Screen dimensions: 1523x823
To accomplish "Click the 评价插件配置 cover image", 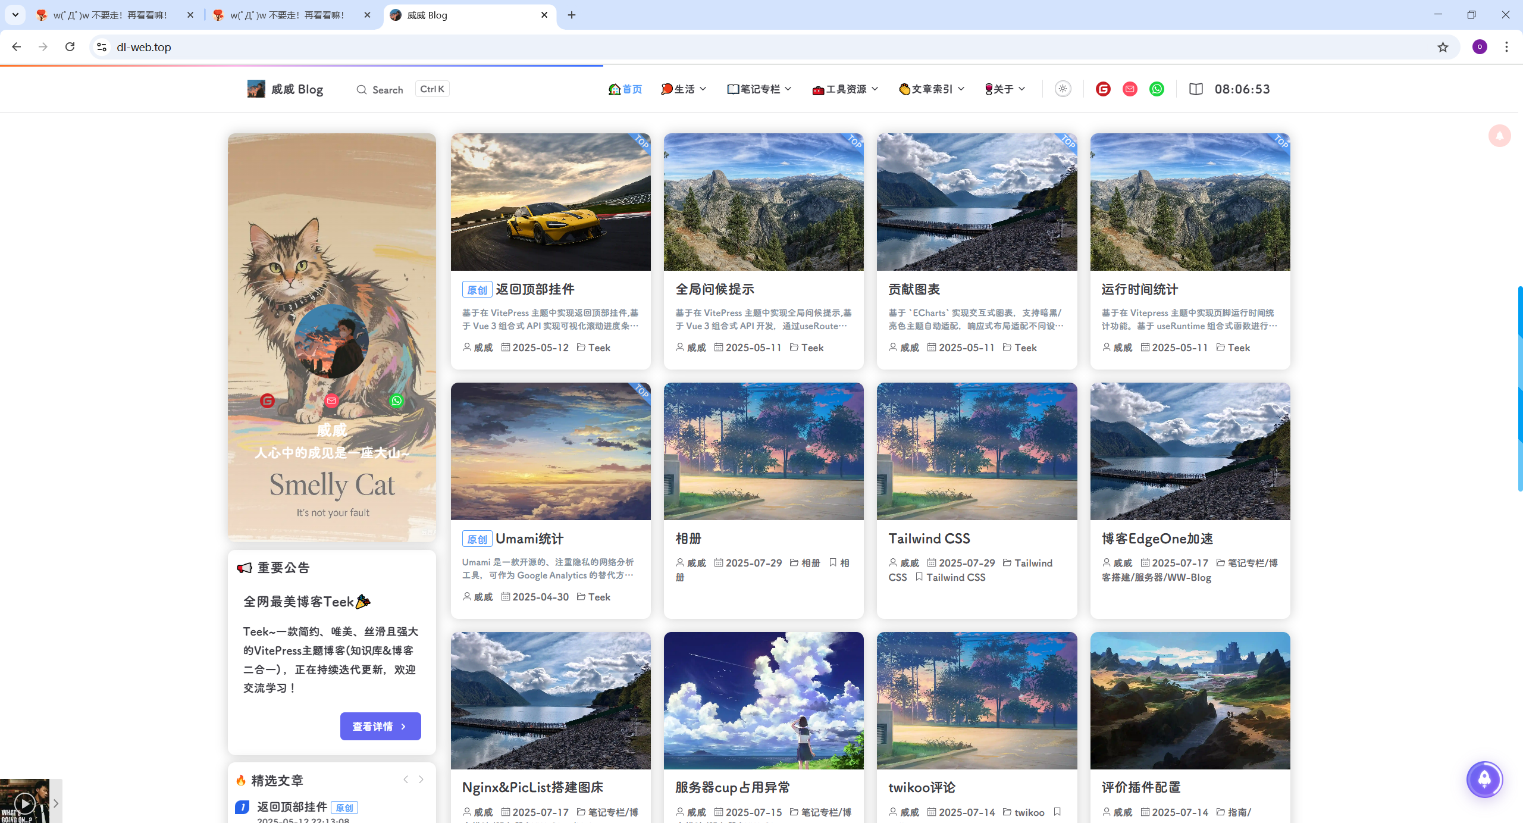I will 1190,700.
